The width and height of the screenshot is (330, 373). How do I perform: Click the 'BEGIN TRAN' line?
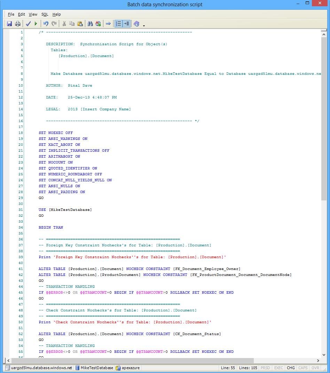pos(51,228)
